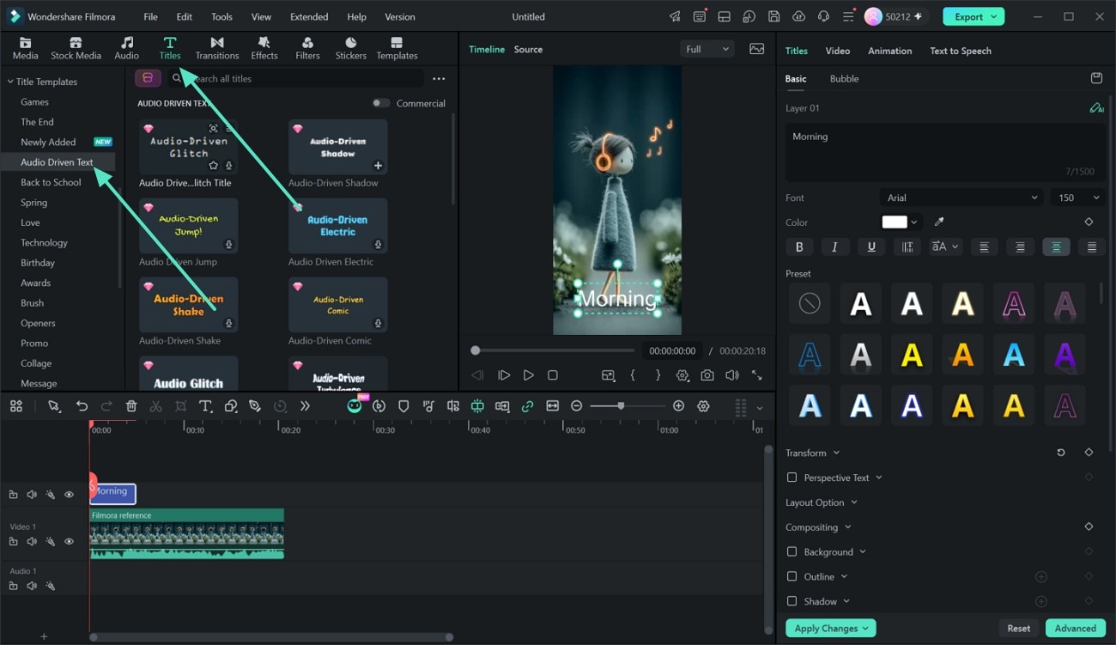This screenshot has height=645, width=1116.
Task: Click the timeline zoom slider
Action: 627,406
